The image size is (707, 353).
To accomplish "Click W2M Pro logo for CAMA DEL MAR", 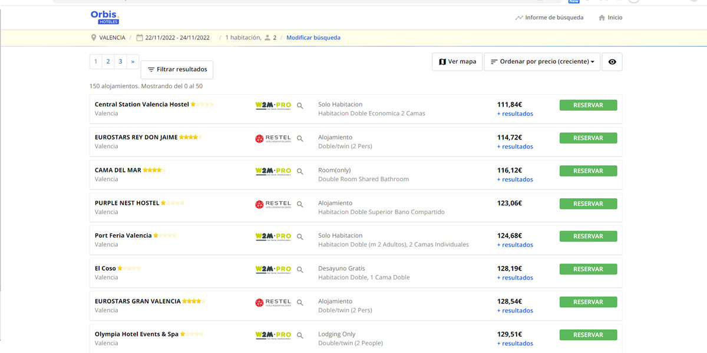I will (273, 171).
